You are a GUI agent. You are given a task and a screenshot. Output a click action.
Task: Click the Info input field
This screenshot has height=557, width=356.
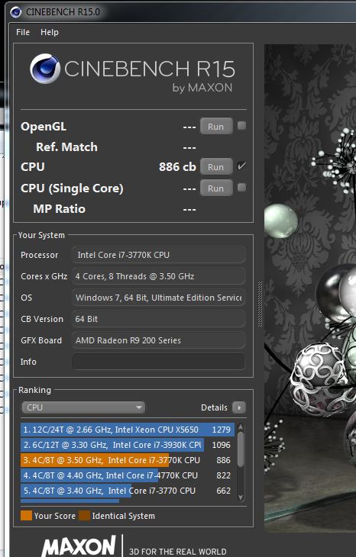[x=159, y=362]
